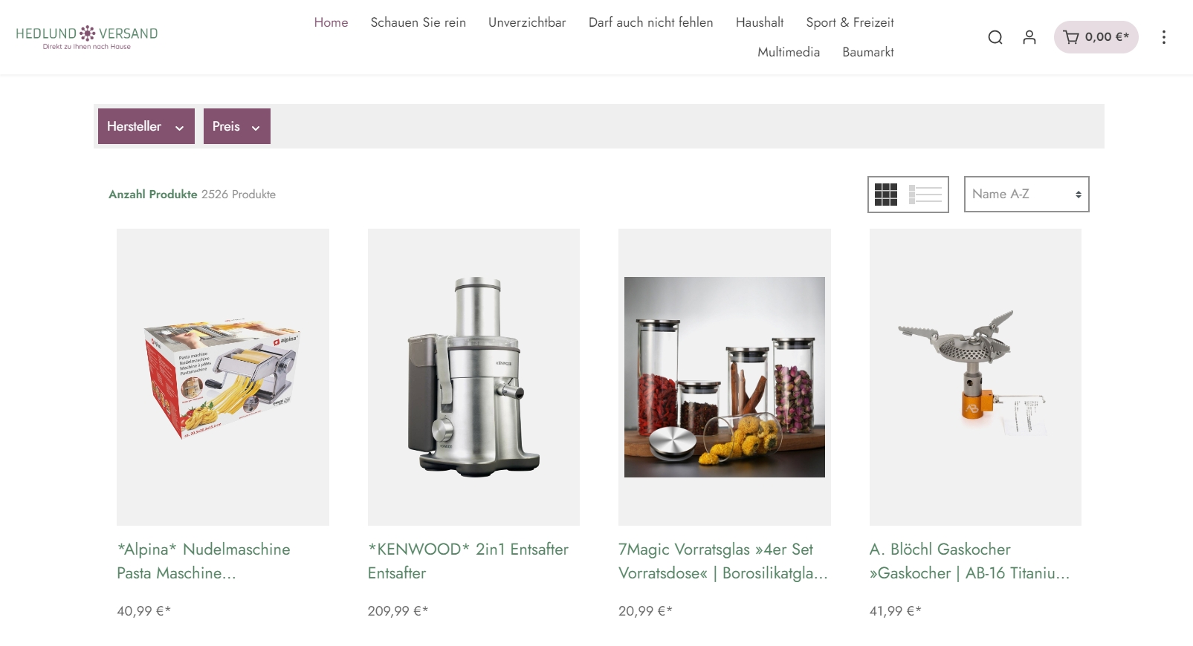This screenshot has width=1193, height=646.
Task: View the 7Magic Vorratsglas product image
Action: click(x=725, y=377)
